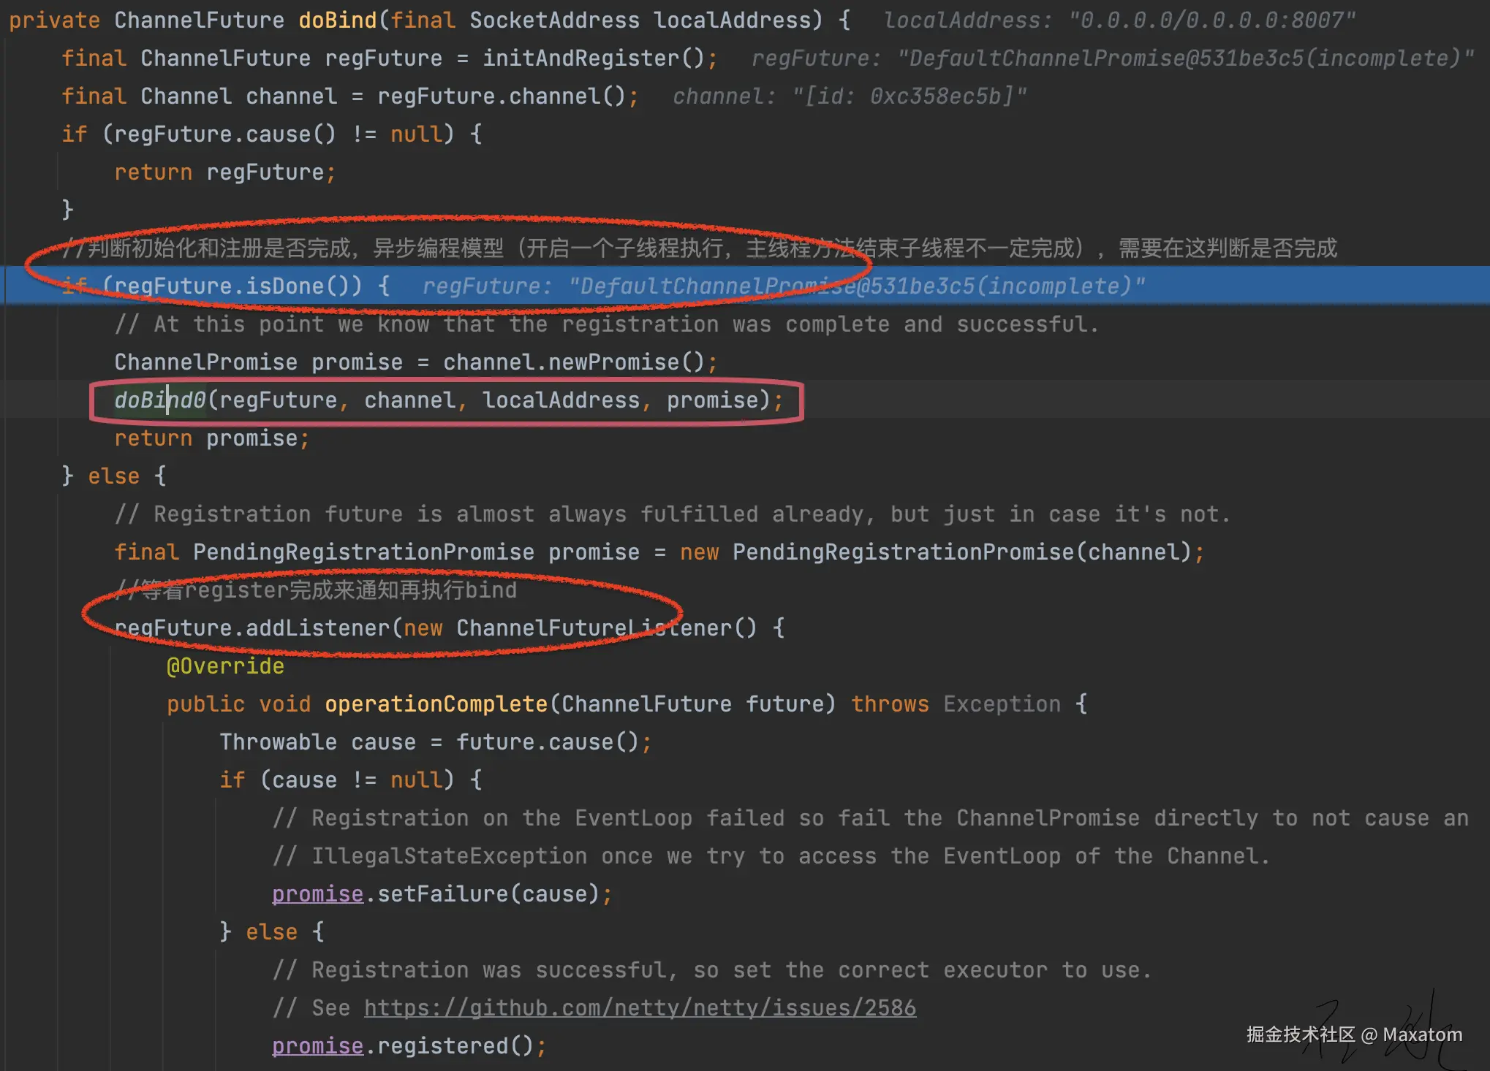Click the 'throws Exception' clause
Screen dimensions: 1490x1071
point(956,704)
